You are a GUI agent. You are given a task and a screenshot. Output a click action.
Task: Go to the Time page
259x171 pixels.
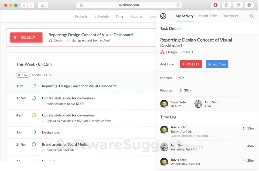(x=120, y=16)
